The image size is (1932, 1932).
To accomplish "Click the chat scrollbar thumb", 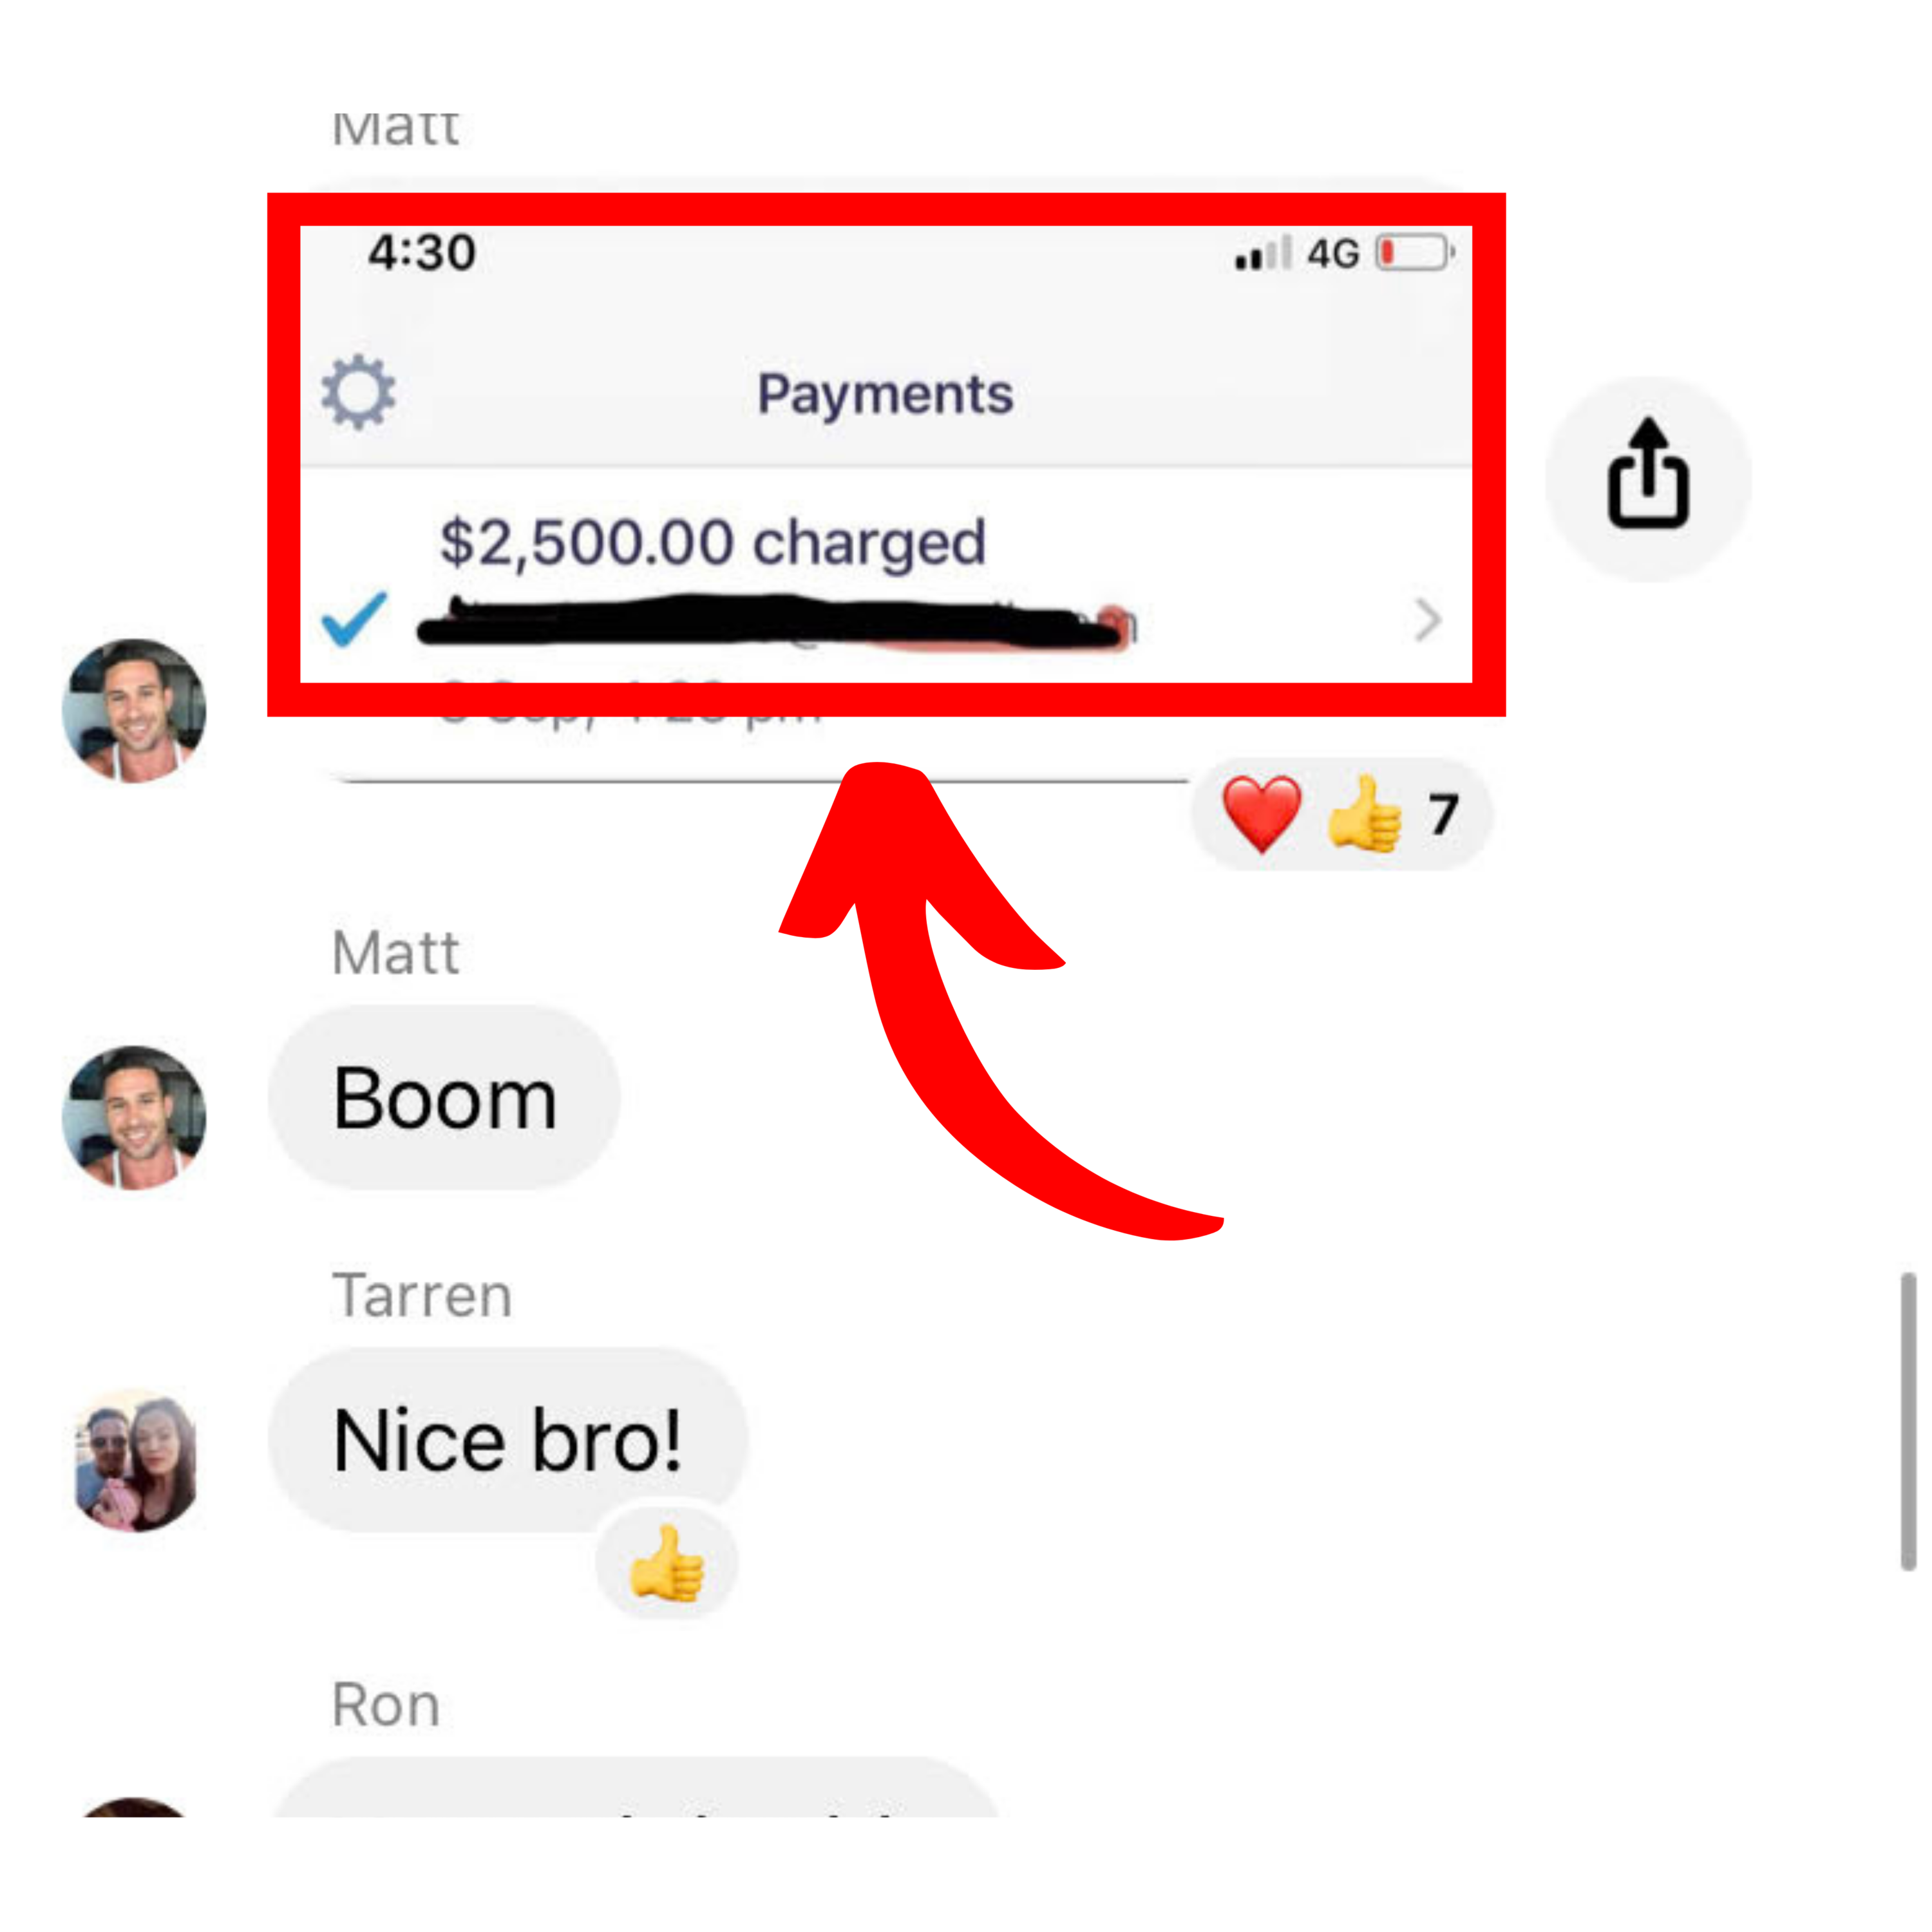I will [x=1908, y=1421].
